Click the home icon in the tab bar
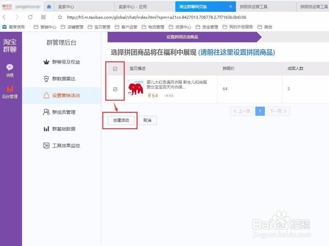Image resolution: width=329 pixels, height=246 pixels. [49, 6]
